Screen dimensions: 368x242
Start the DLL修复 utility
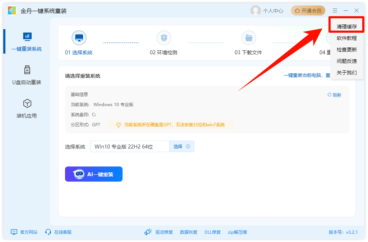[212, 232]
